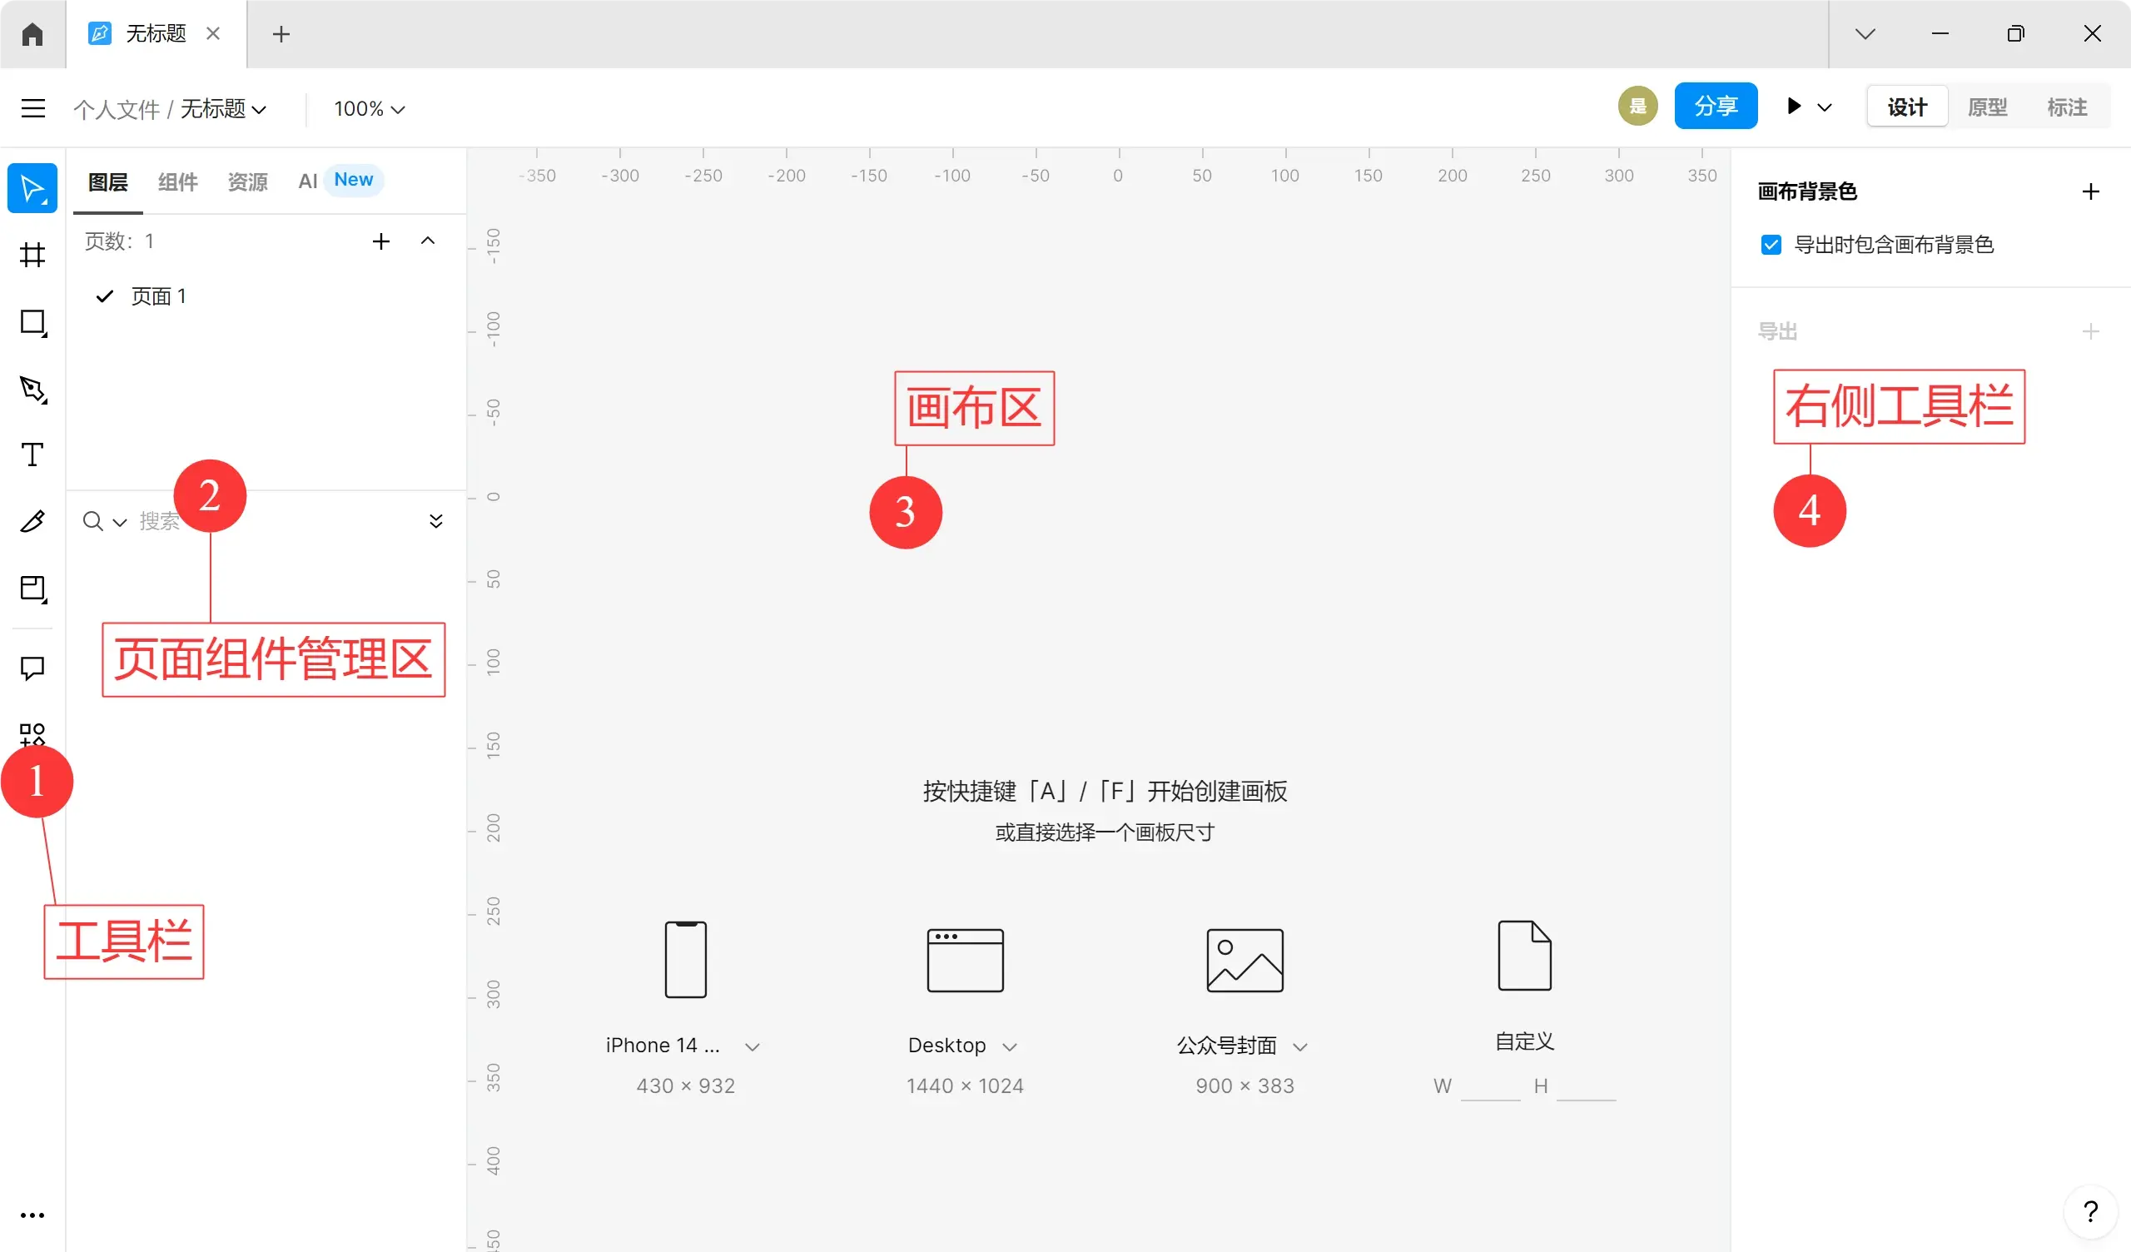Switch to 原型 prototype mode tab

pos(1987,107)
